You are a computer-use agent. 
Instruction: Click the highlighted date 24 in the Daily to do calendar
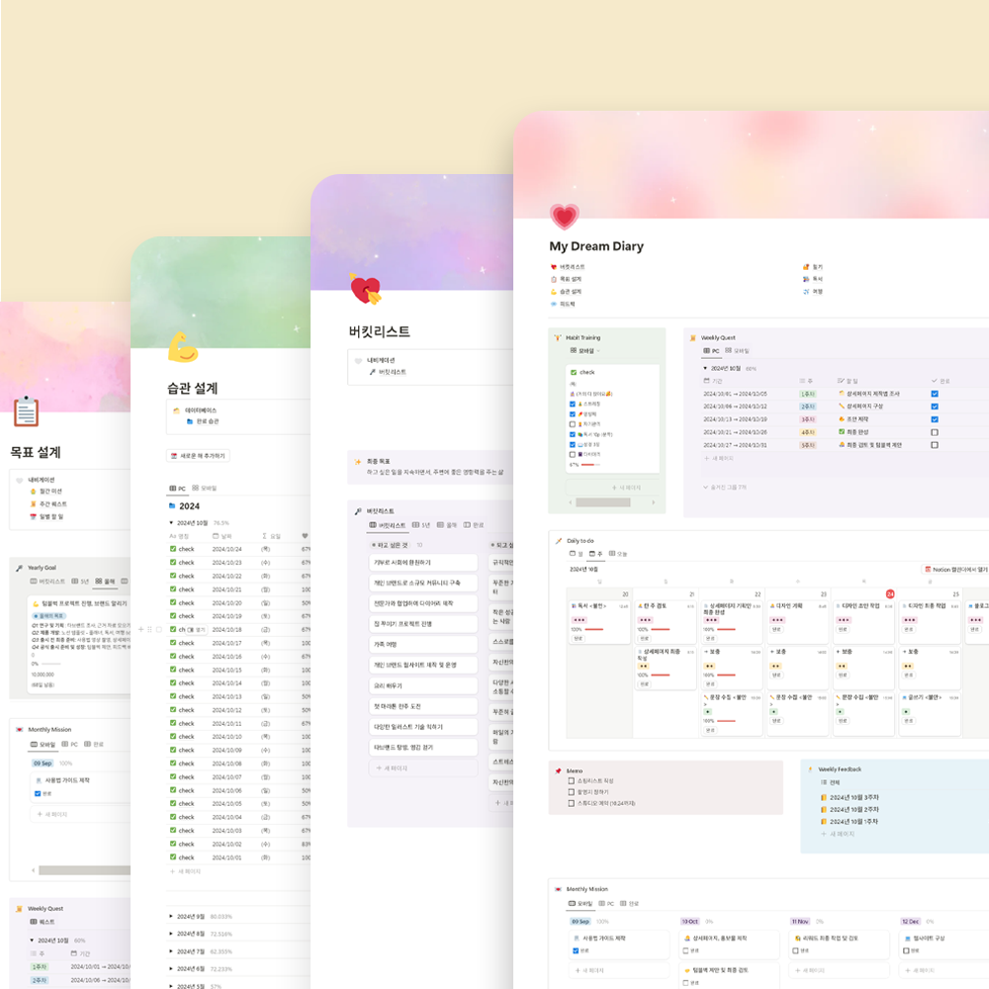coord(890,593)
